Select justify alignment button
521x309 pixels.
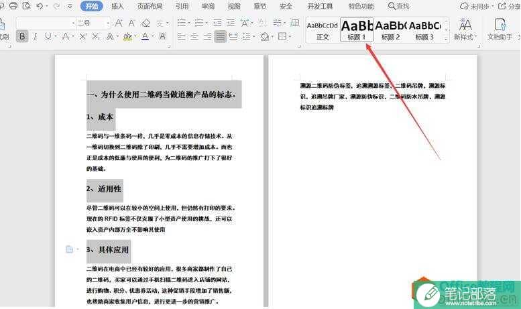tap(221, 36)
